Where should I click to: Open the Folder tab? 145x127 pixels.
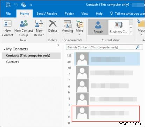click(69, 14)
